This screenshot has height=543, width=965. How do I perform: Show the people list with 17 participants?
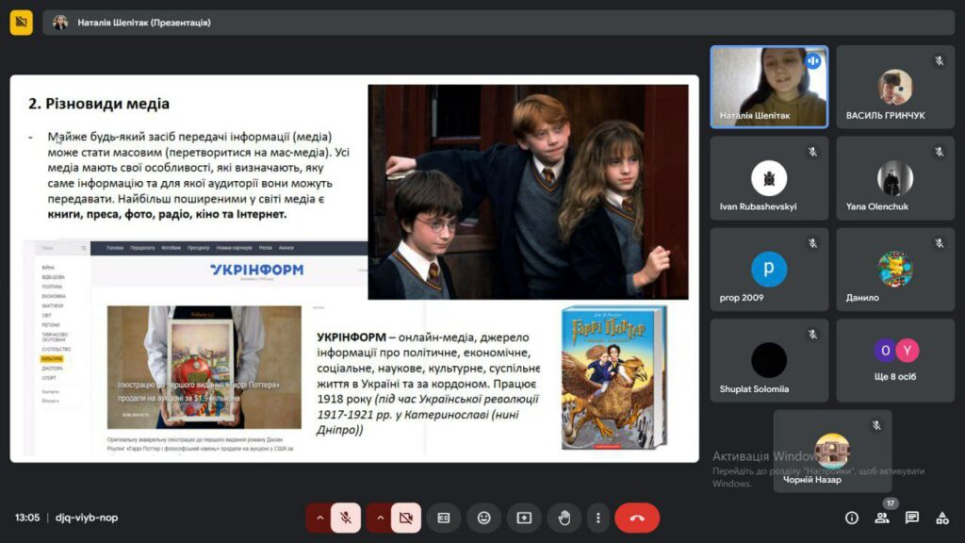click(x=882, y=518)
